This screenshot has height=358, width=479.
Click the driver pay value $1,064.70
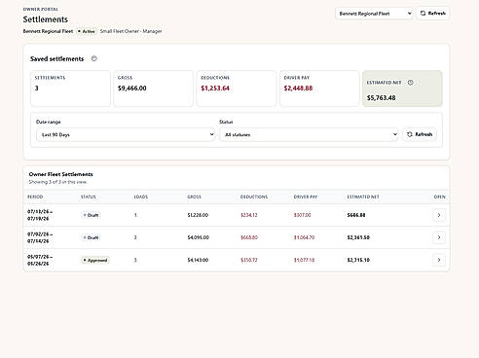(x=304, y=237)
